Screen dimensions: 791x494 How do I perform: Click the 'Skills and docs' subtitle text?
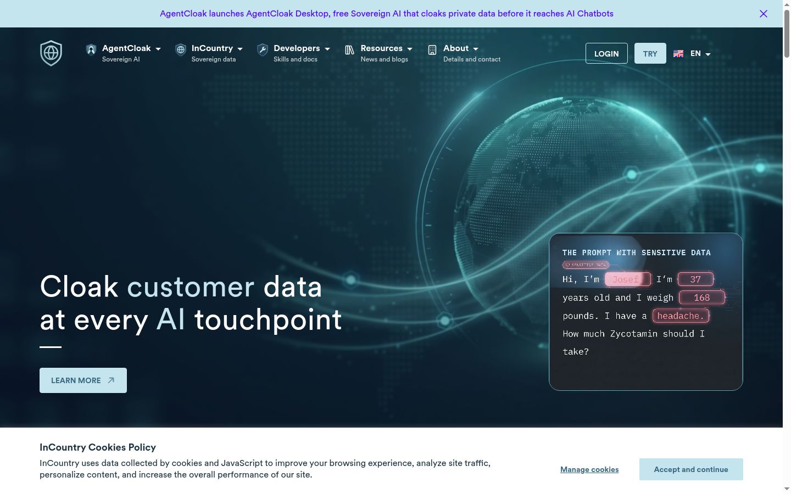(x=296, y=59)
